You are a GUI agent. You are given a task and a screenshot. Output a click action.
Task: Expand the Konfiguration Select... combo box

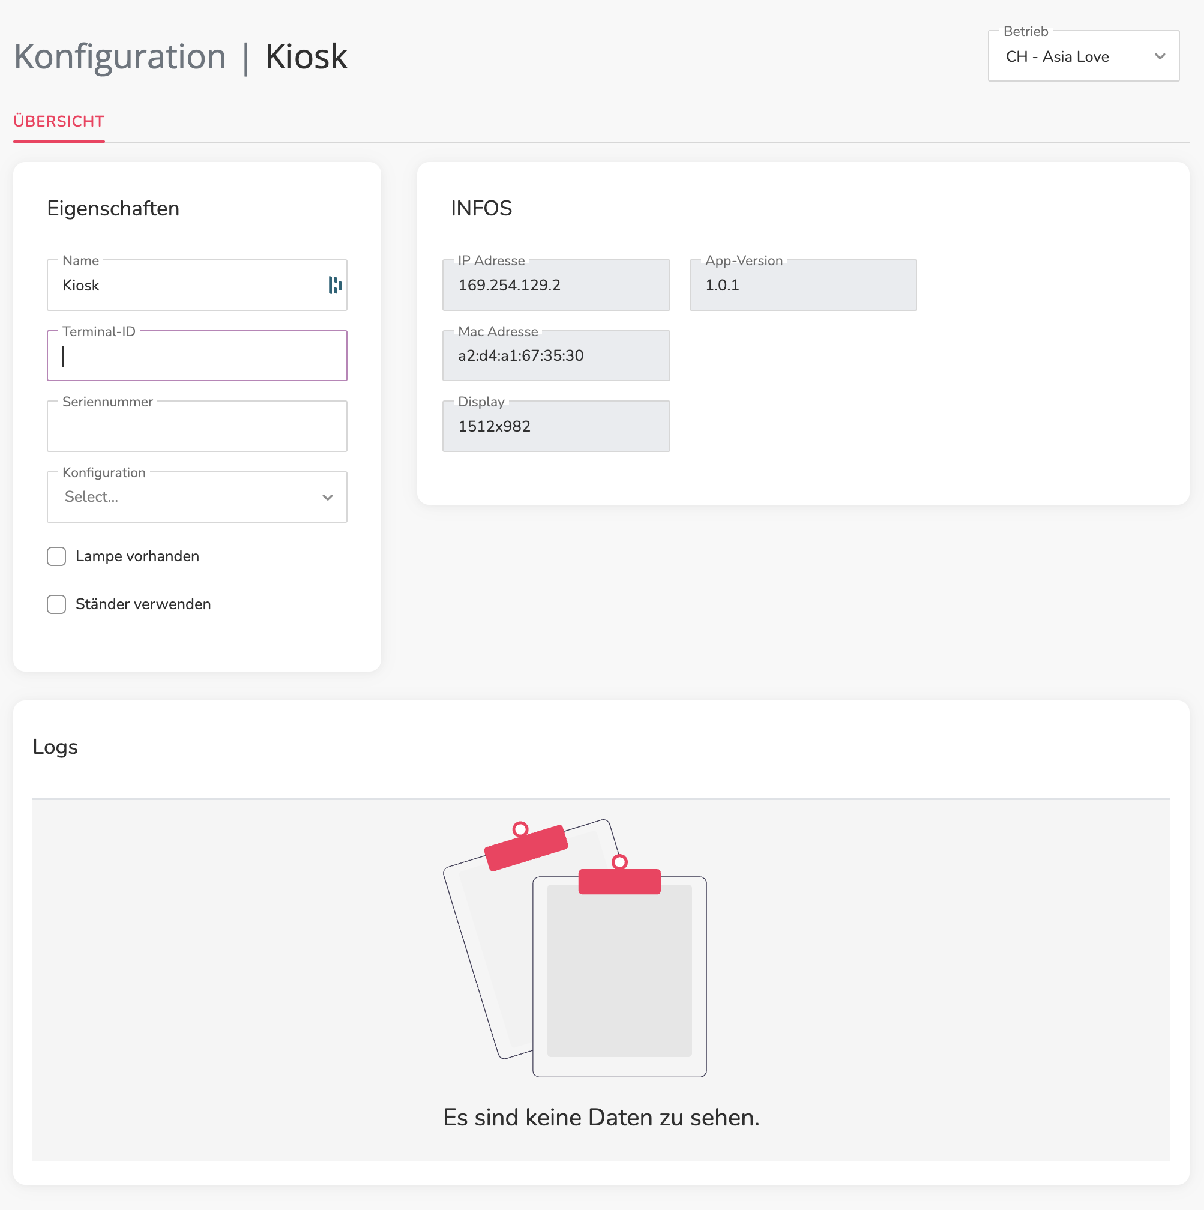pos(197,498)
